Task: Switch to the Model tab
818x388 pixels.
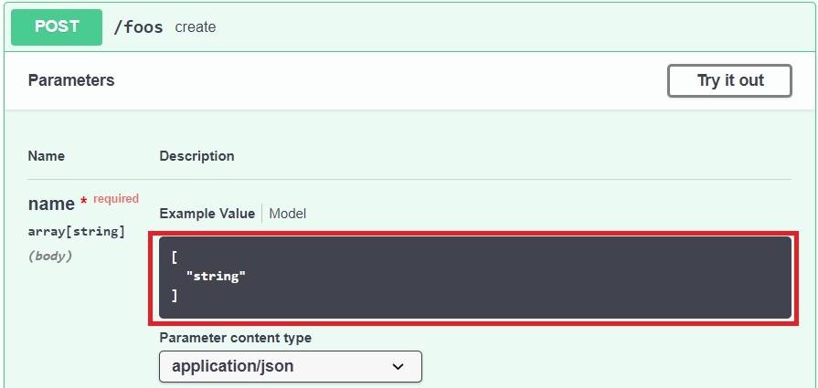Action: 287,214
